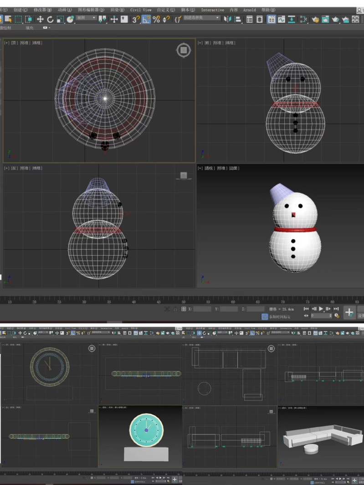
Task: Choose the Select and Scale tool
Action: (60, 19)
